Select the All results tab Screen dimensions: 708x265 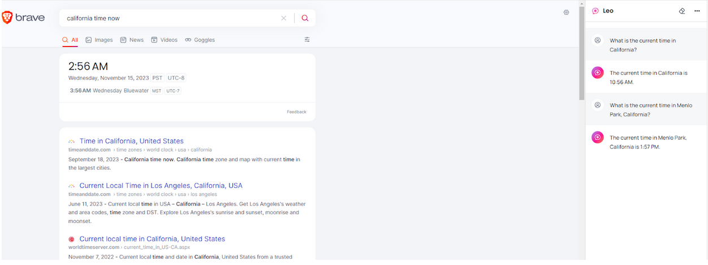(70, 40)
